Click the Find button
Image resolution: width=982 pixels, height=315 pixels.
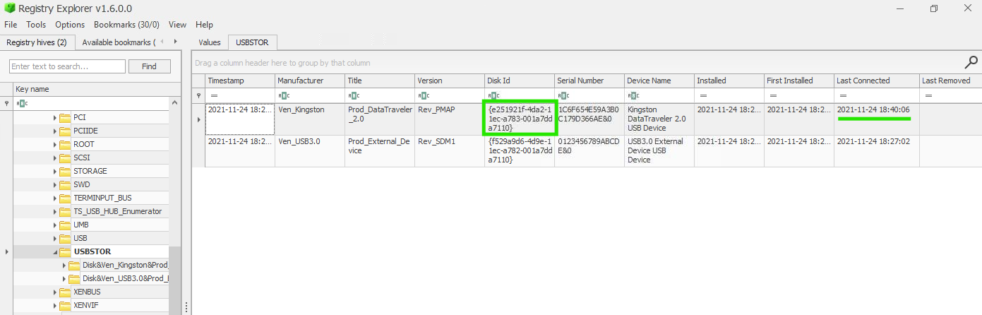tap(149, 66)
